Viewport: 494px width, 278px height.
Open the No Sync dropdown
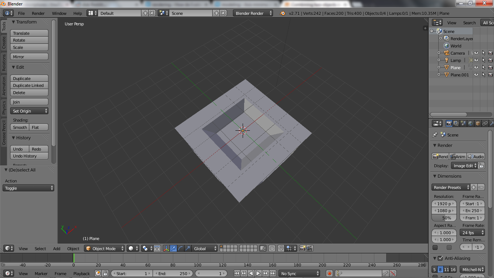(299, 273)
